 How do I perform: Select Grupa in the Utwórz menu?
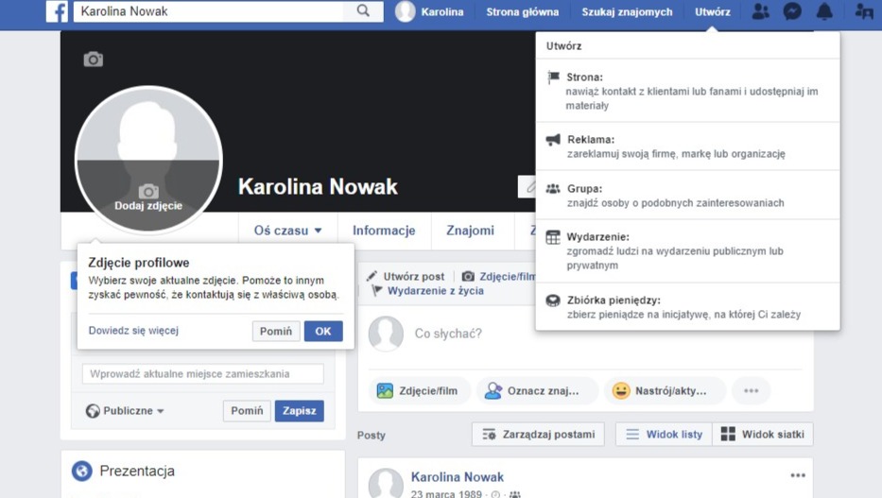click(x=688, y=195)
